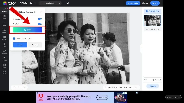
Task: Click Open Image in top bar
Action: pyautogui.click(x=48, y=3)
